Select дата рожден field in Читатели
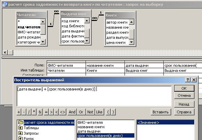The height and width of the screenshot is (140, 202). pyautogui.click(x=29, y=37)
